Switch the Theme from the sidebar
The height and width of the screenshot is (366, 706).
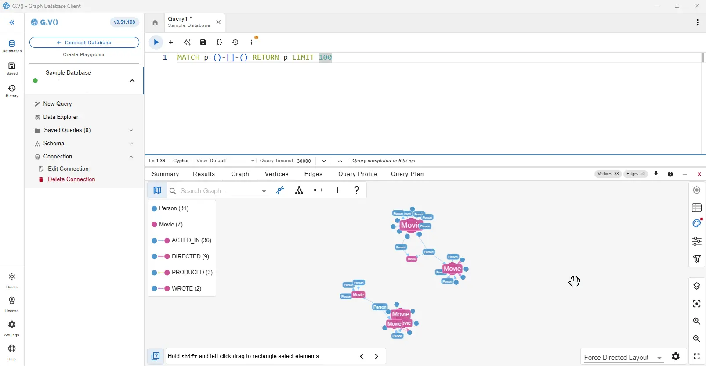pos(12,280)
